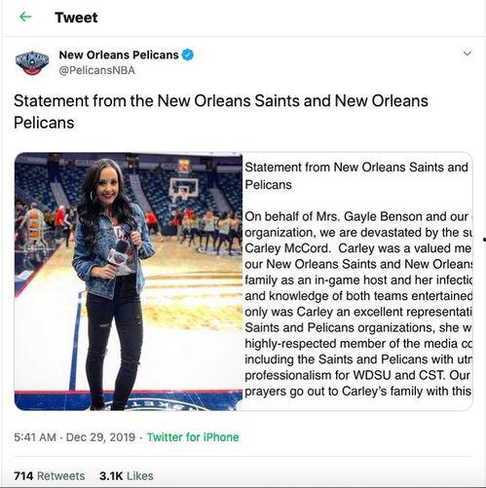Click the WDSU and CST text line
Viewport: 486px width, 488px height.
click(x=357, y=375)
